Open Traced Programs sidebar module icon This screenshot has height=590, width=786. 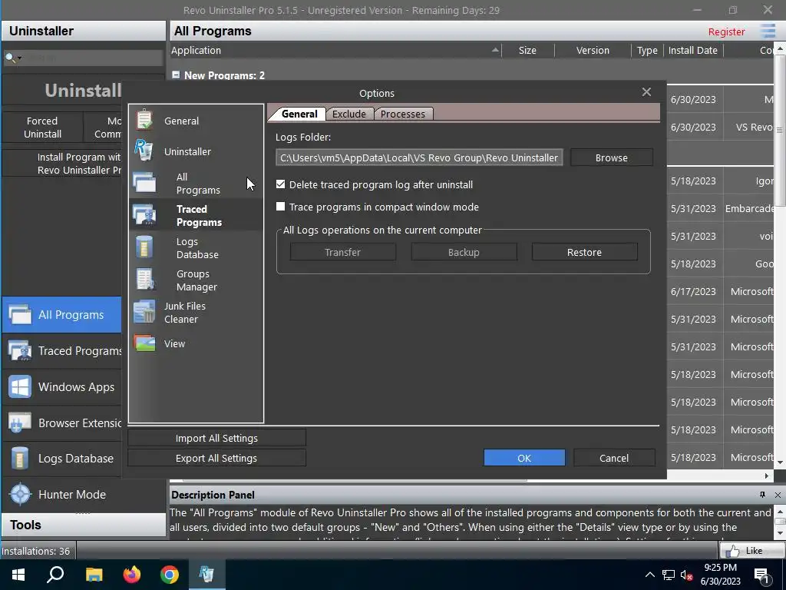click(x=20, y=350)
